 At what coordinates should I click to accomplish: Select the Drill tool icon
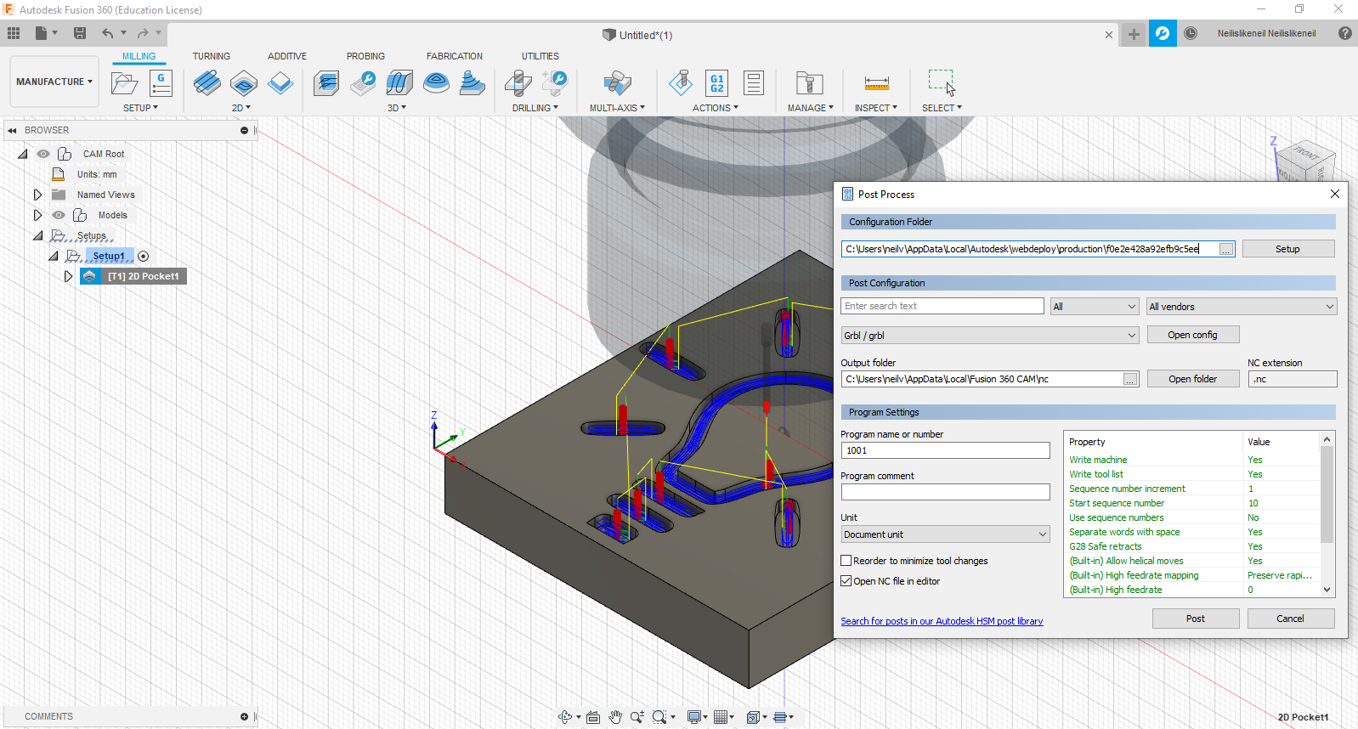point(518,83)
